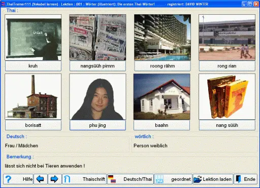260x188 pixels.
Task: Choose the roong rähm label button
Action: pyautogui.click(x=162, y=66)
